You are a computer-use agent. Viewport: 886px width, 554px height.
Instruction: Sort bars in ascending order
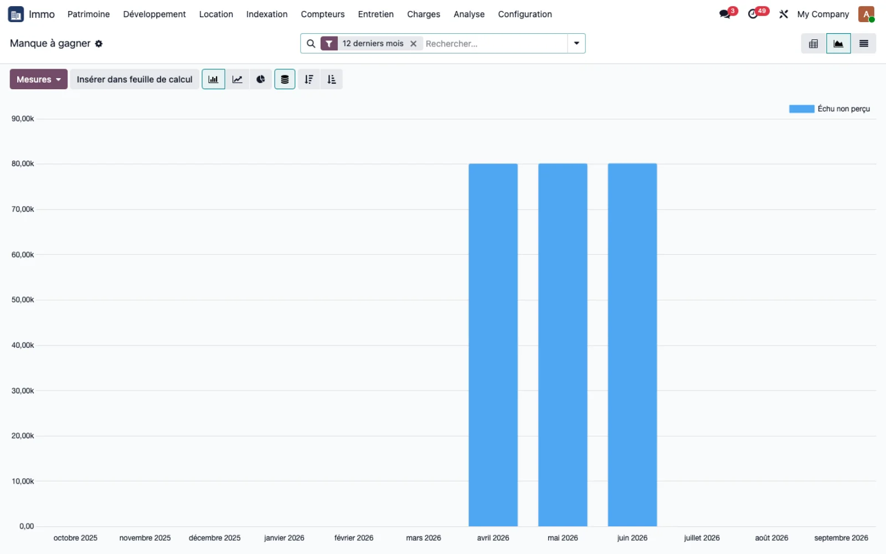pos(332,79)
